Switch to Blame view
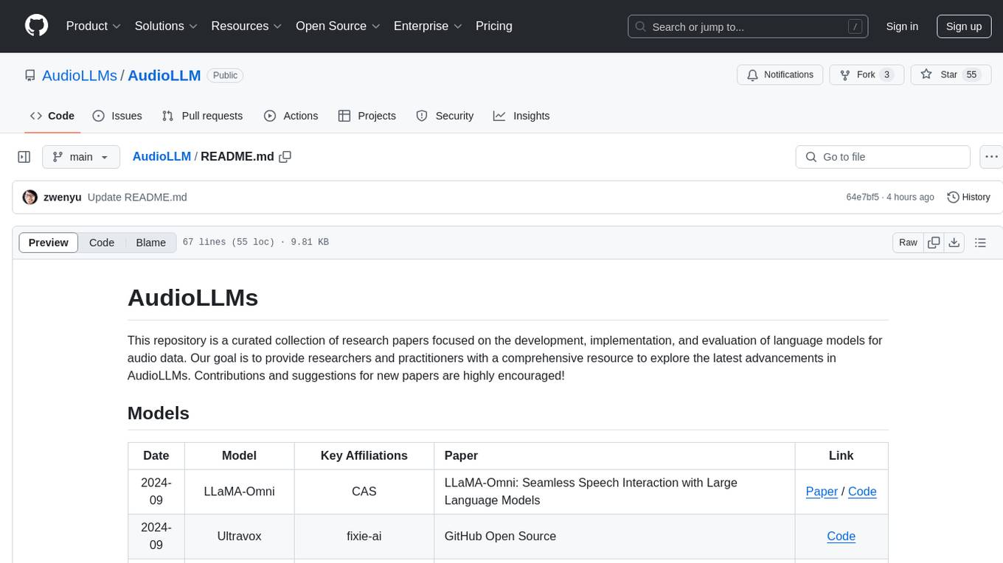 pyautogui.click(x=150, y=242)
